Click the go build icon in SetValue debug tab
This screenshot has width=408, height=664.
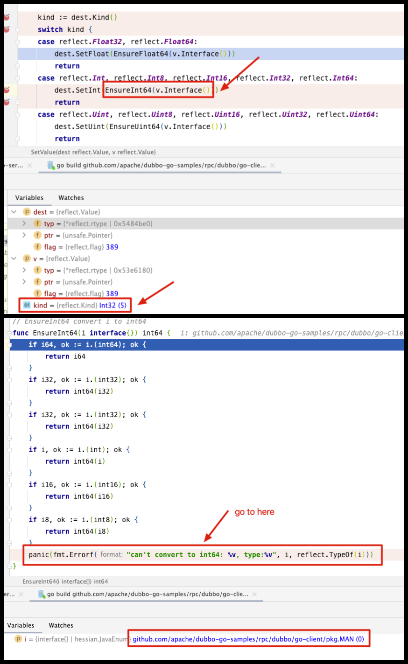(51, 165)
